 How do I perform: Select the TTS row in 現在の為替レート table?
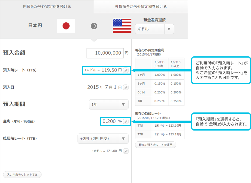point(159,125)
